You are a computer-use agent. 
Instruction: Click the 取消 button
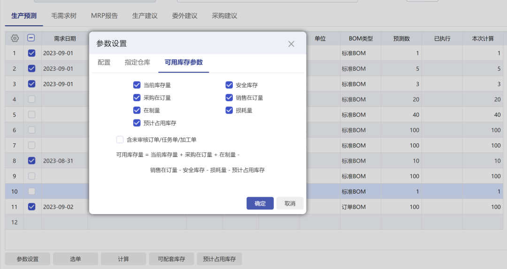click(290, 203)
